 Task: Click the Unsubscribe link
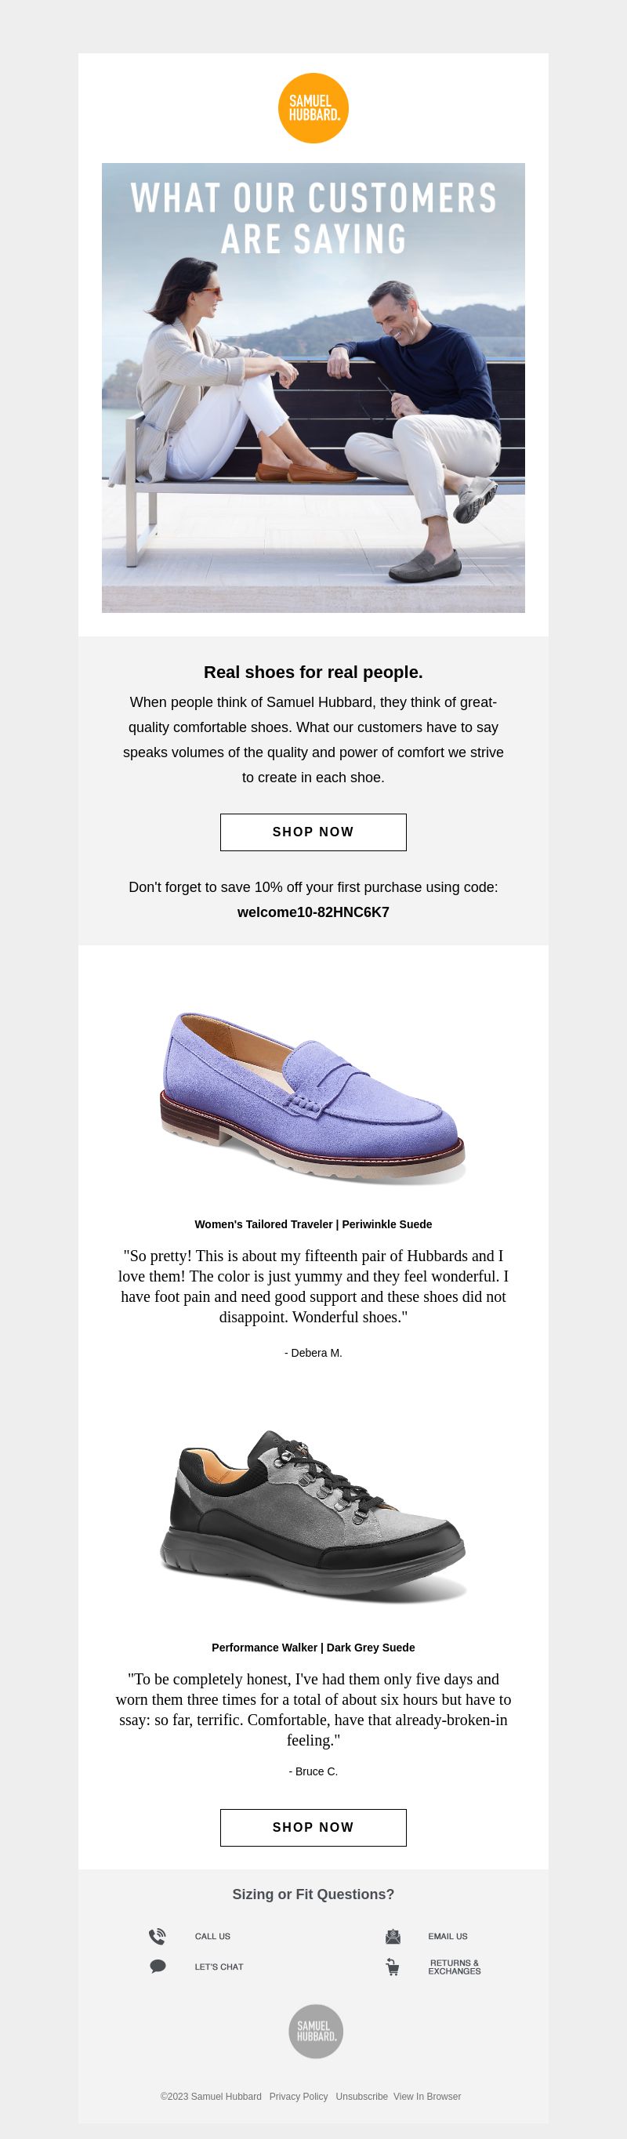(x=361, y=2096)
